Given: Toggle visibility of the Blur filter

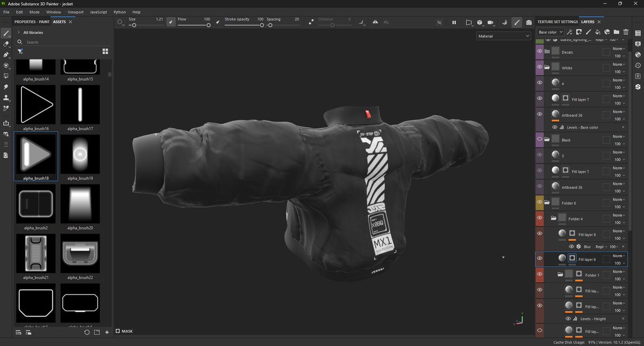Looking at the screenshot, I should (x=572, y=247).
